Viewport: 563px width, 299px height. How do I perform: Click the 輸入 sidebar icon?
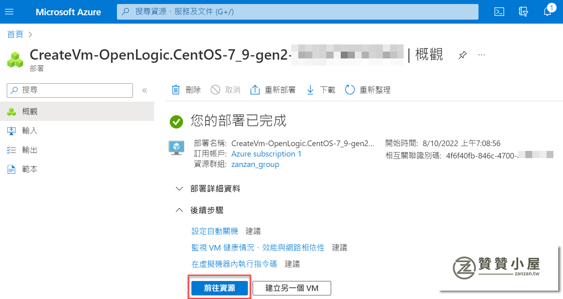(x=11, y=131)
